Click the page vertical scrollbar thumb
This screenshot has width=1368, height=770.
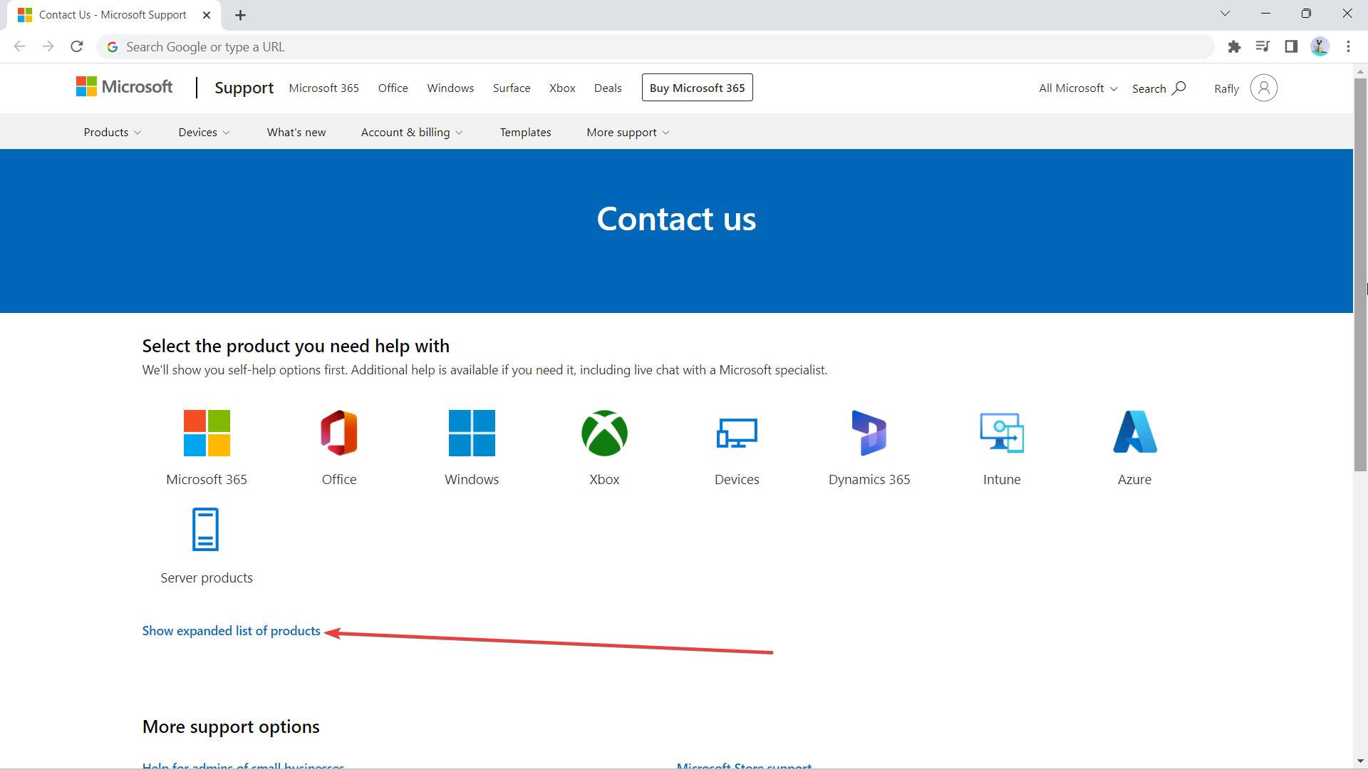point(1361,274)
